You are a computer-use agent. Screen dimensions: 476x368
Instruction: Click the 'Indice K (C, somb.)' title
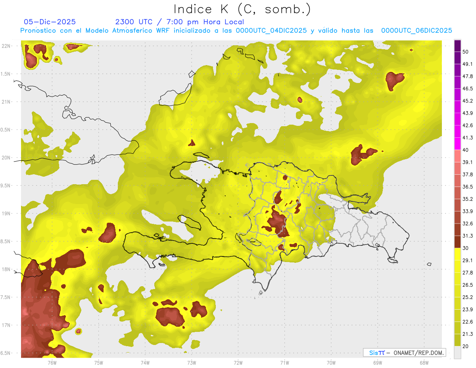(x=242, y=9)
